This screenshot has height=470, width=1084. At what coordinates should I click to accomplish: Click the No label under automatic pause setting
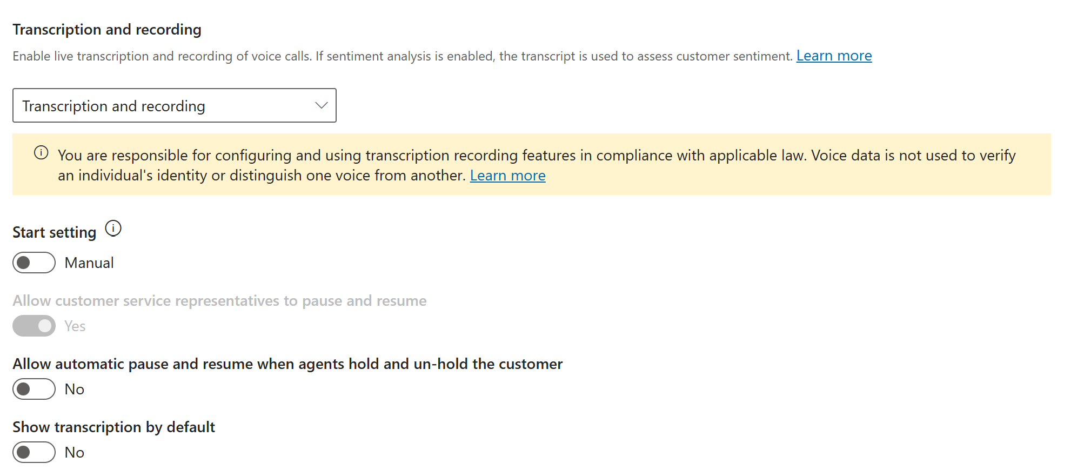[75, 390]
